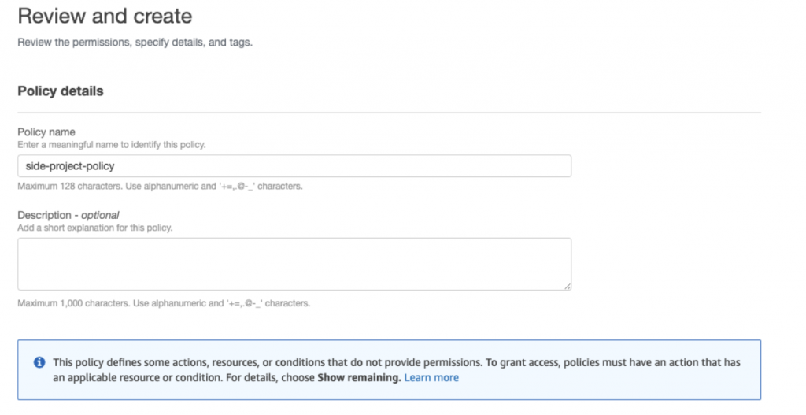This screenshot has width=806, height=415.
Task: Click the empty right end of Policy name field
Action: click(x=512, y=166)
